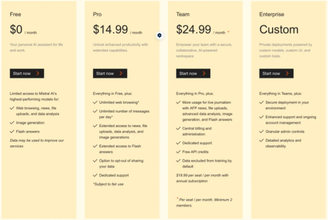Click the Pro plan title
This screenshot has width=328, height=220.
tap(97, 14)
